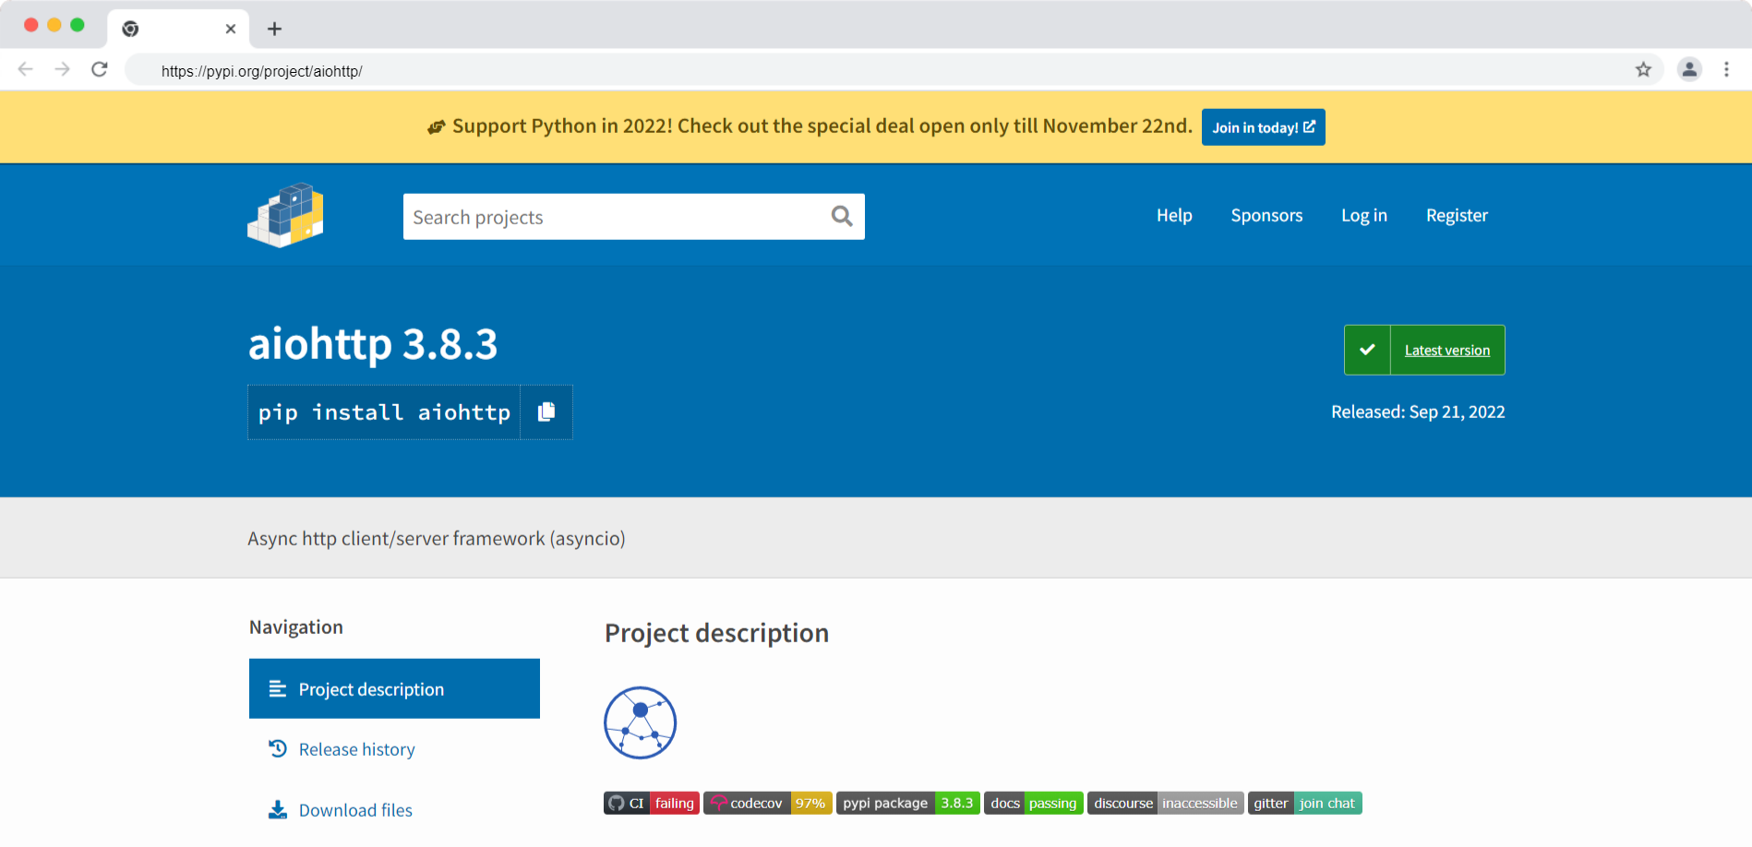Copy pip install command to clipboard

click(x=546, y=412)
